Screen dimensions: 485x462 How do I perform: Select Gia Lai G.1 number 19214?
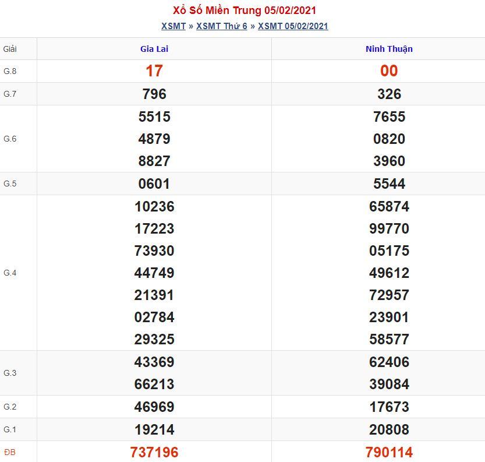coord(154,430)
